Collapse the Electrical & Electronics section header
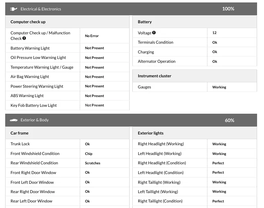Screen dimensions: 264x208 [x=131, y=9]
